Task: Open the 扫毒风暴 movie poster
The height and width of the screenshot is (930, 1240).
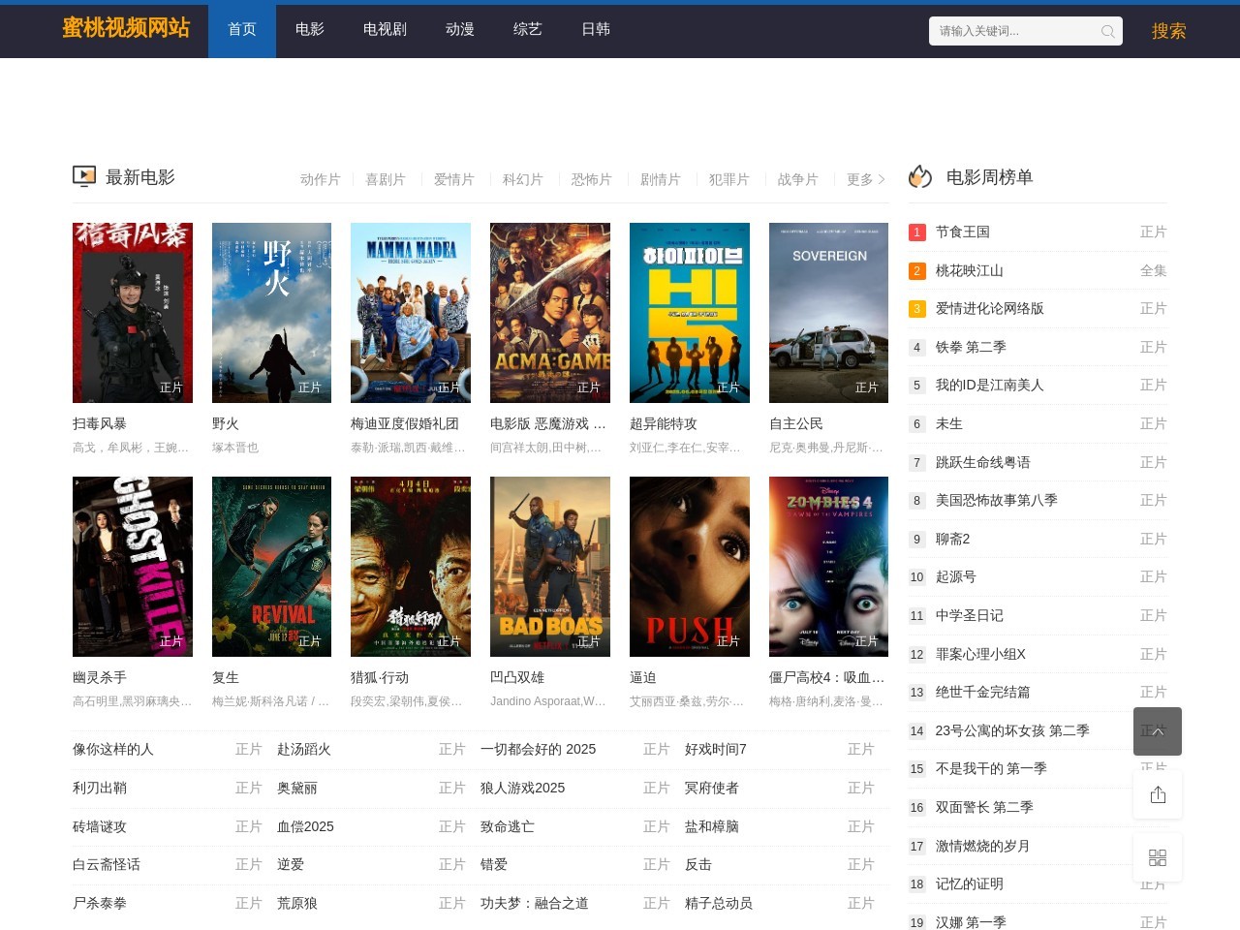Action: 133,312
